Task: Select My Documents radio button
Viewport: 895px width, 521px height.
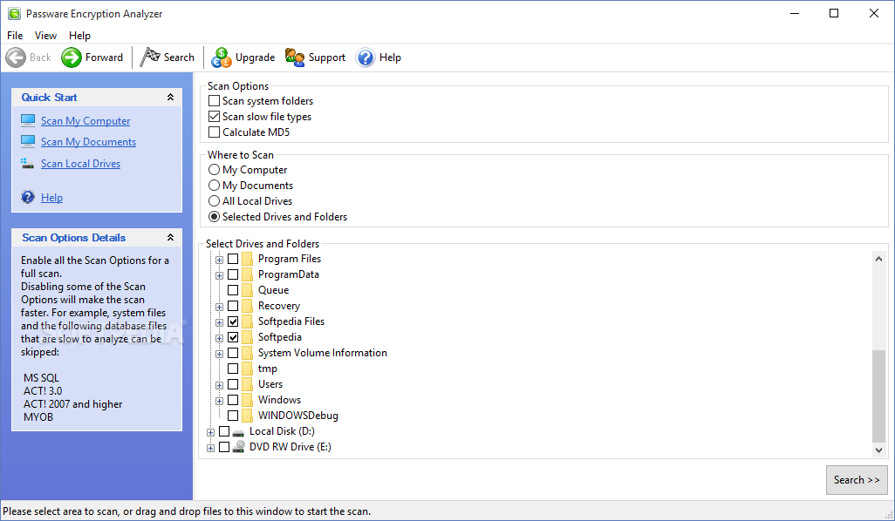Action: point(214,186)
